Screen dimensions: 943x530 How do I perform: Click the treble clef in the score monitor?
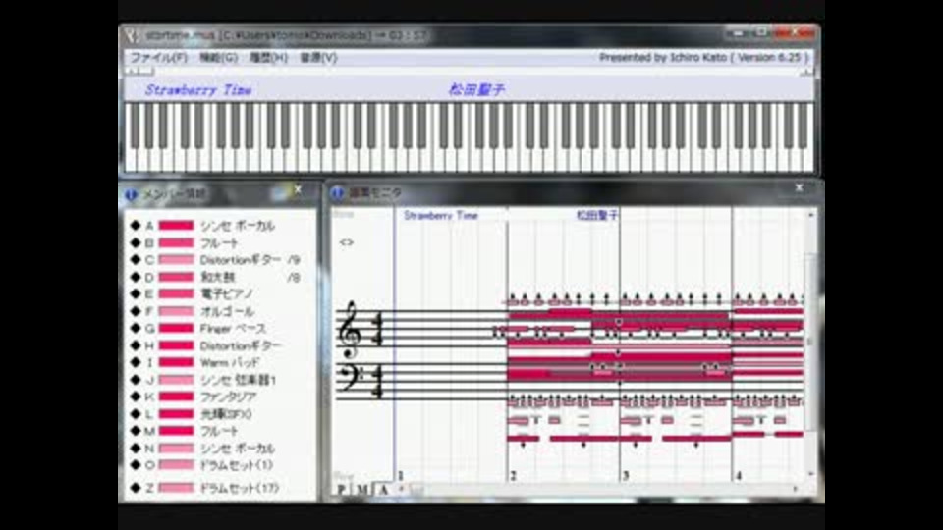(x=351, y=330)
